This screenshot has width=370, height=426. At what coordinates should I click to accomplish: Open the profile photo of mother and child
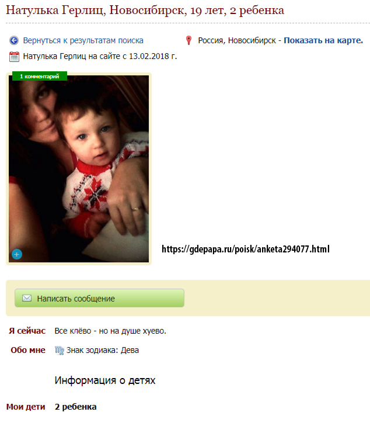(x=79, y=169)
